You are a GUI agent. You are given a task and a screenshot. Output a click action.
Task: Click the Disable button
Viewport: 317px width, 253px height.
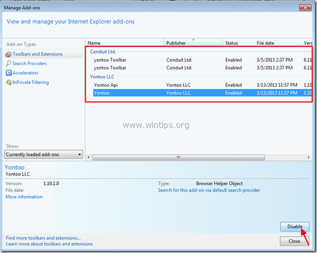coord(295,226)
